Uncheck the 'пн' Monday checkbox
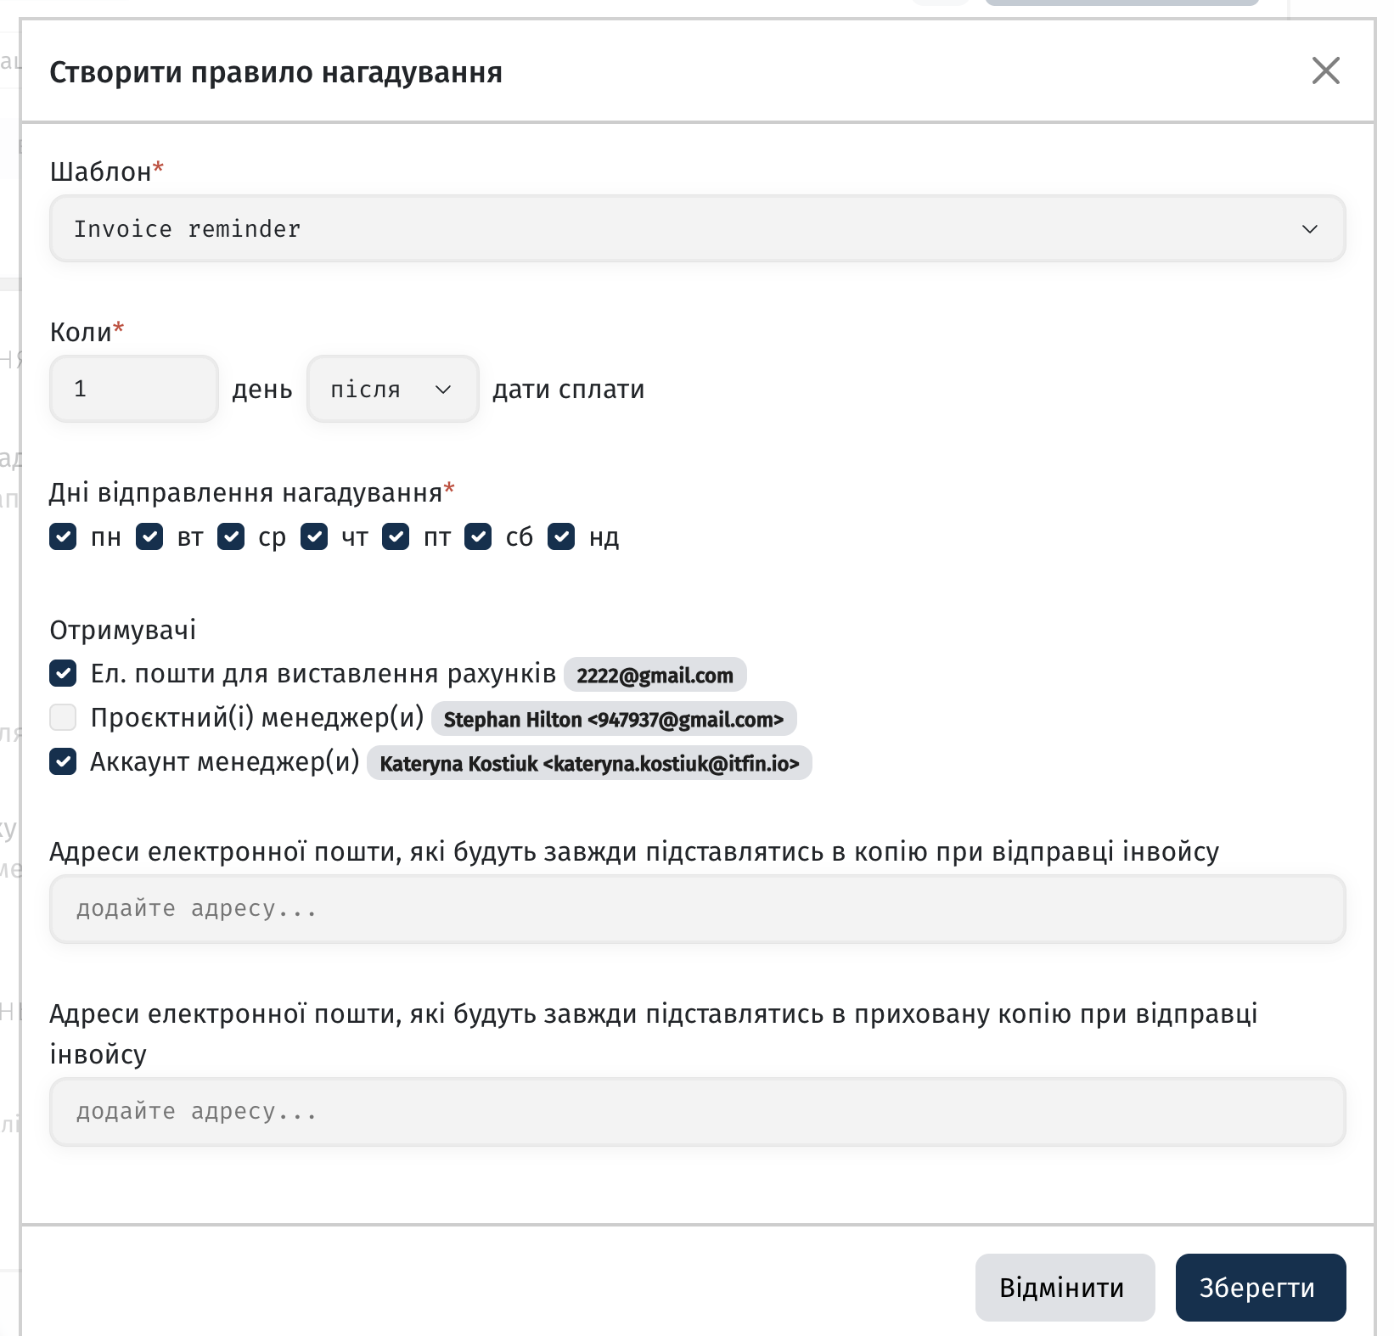The width and height of the screenshot is (1394, 1336). tap(63, 536)
